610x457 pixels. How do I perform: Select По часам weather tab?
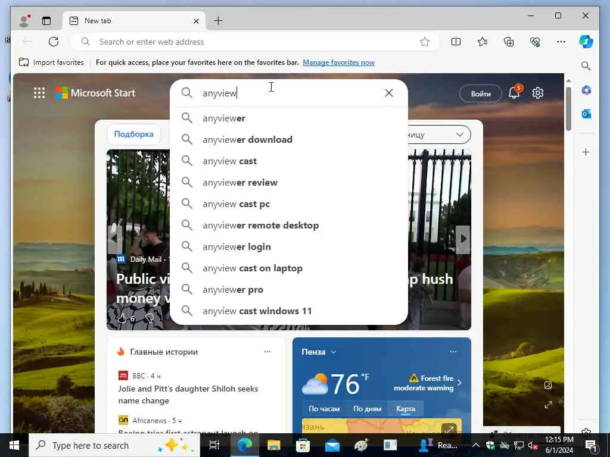click(x=324, y=409)
